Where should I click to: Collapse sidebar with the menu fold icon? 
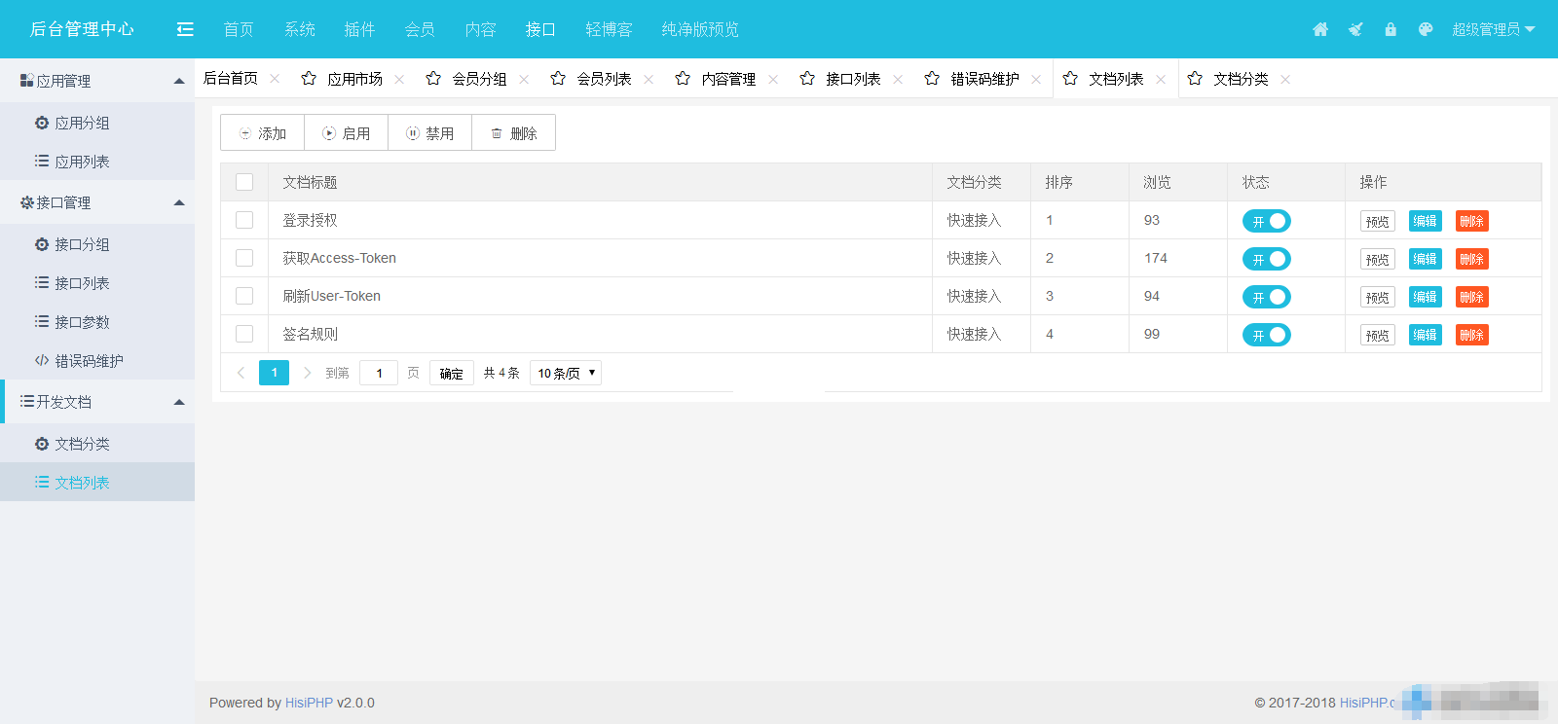(x=185, y=29)
